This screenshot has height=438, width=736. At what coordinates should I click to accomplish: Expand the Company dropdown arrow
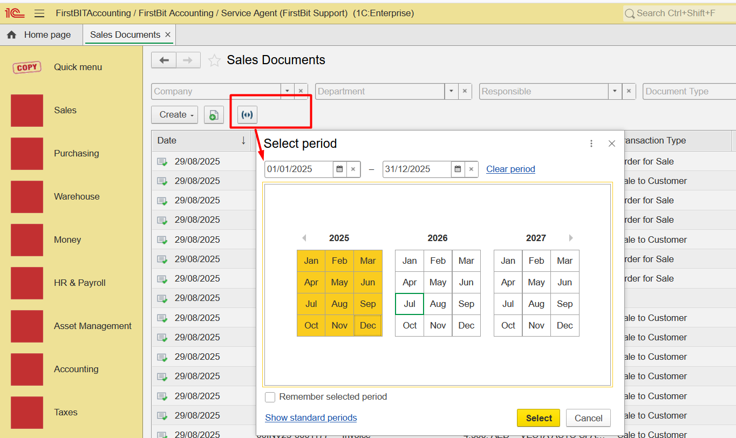288,92
